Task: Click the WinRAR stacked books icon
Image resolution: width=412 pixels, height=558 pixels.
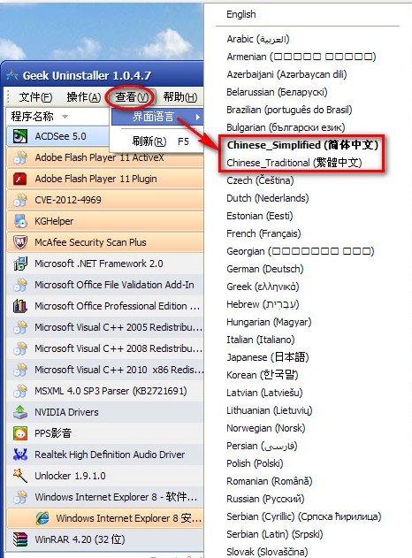Action: (20, 539)
